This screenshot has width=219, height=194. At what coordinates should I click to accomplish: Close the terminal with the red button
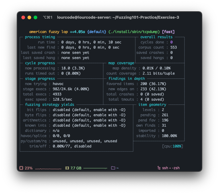tap(23, 18)
